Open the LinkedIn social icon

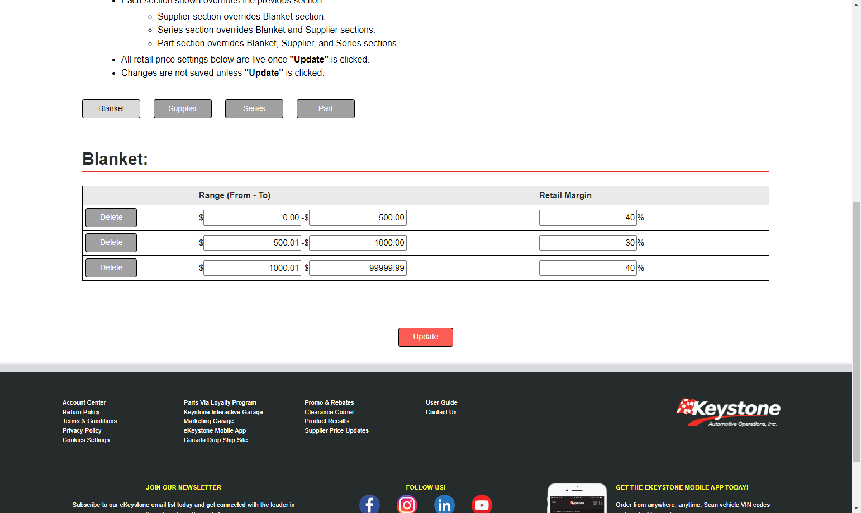[444, 504]
